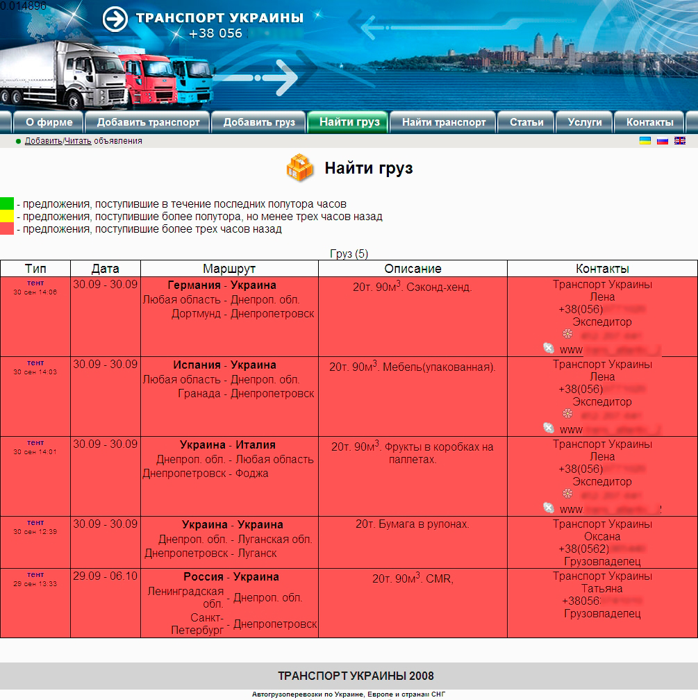Click ICQ flower icon in Испания row
The height and width of the screenshot is (700, 698).
click(567, 413)
